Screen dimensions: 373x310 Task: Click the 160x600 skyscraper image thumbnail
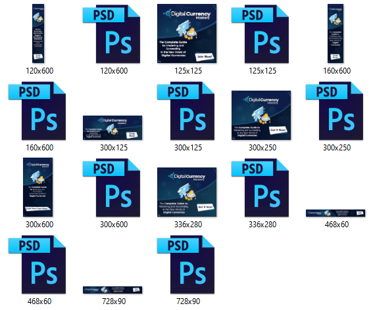pos(336,33)
